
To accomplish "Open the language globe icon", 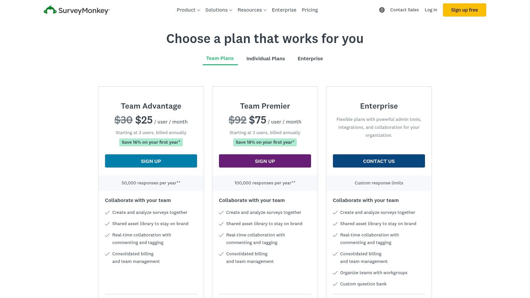I will [382, 10].
